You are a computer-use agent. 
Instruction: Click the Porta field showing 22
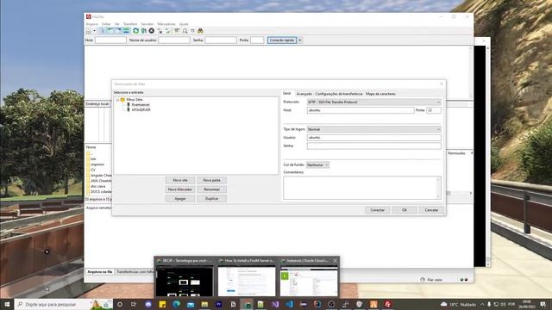[434, 110]
